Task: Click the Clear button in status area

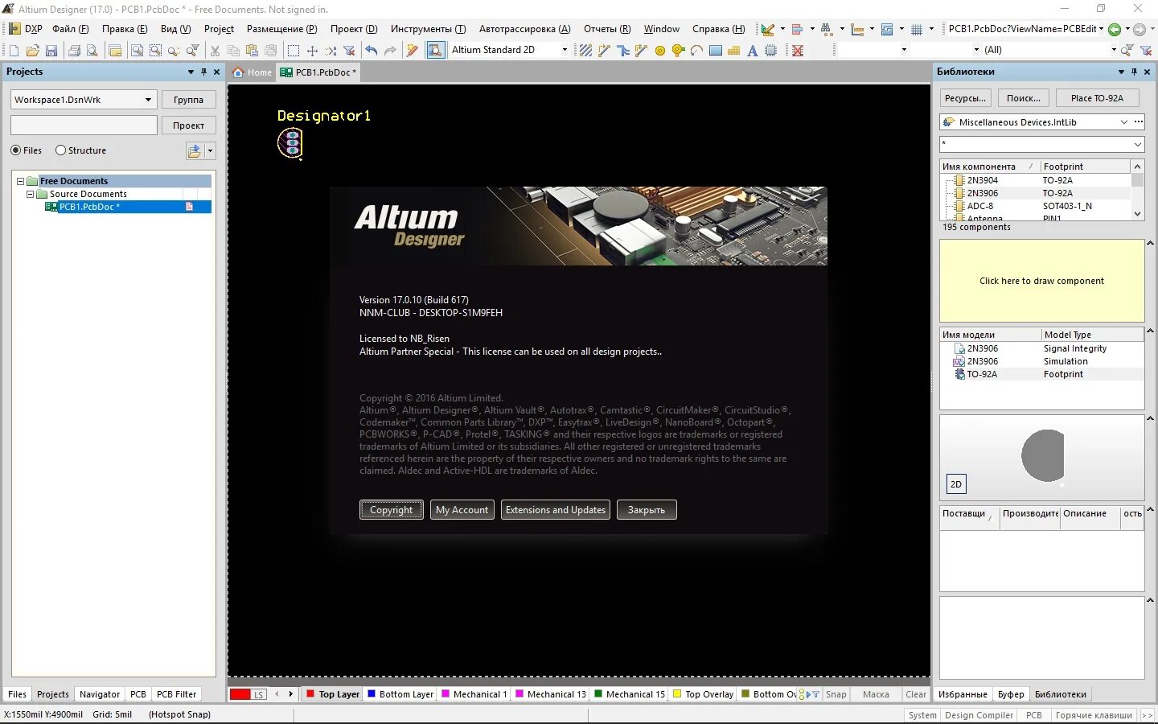Action: [916, 694]
